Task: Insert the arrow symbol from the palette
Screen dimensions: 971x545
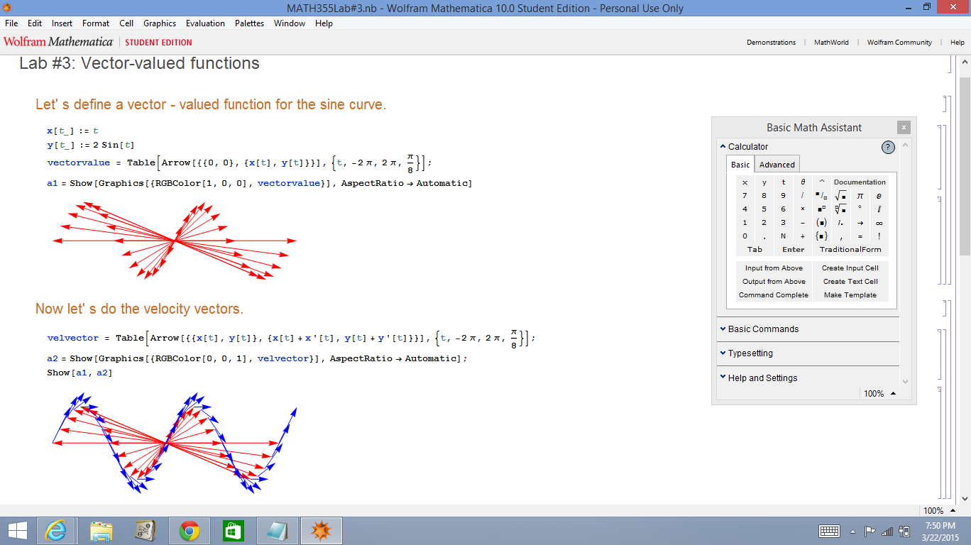Action: click(861, 222)
